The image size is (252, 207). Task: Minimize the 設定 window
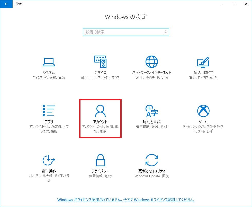point(222,4)
